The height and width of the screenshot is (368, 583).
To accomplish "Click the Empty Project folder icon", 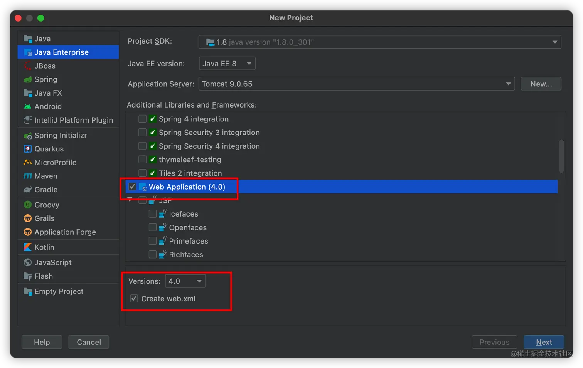I will (28, 291).
